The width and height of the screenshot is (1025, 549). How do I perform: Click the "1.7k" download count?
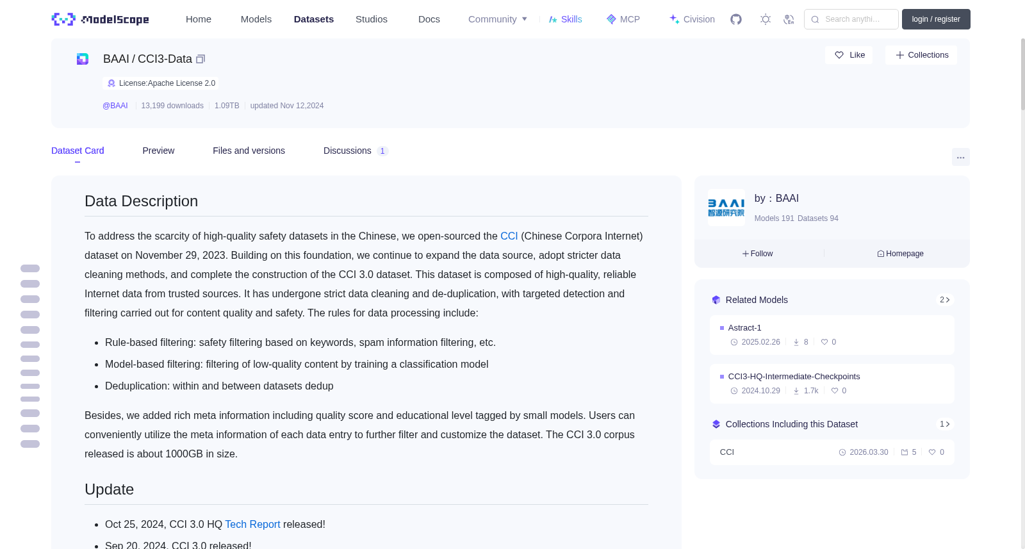point(811,391)
